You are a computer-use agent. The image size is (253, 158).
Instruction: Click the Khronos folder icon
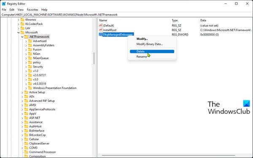(x=22, y=20)
